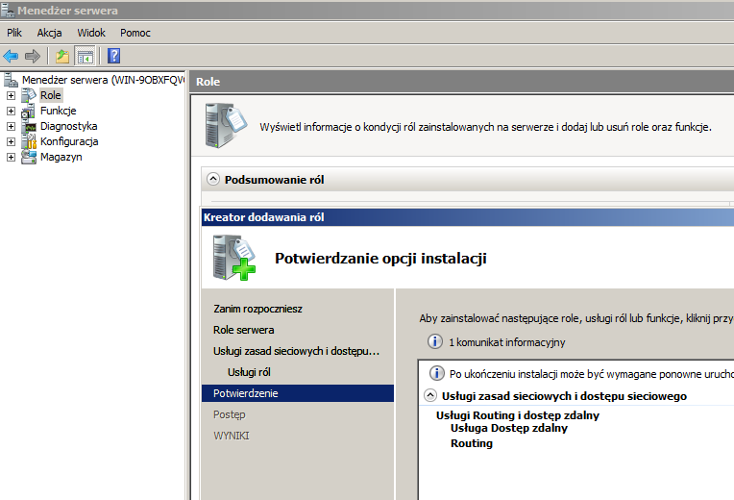Click the Menedżer serwera root node icon
Viewport: 734px width, 500px height.
coord(11,80)
